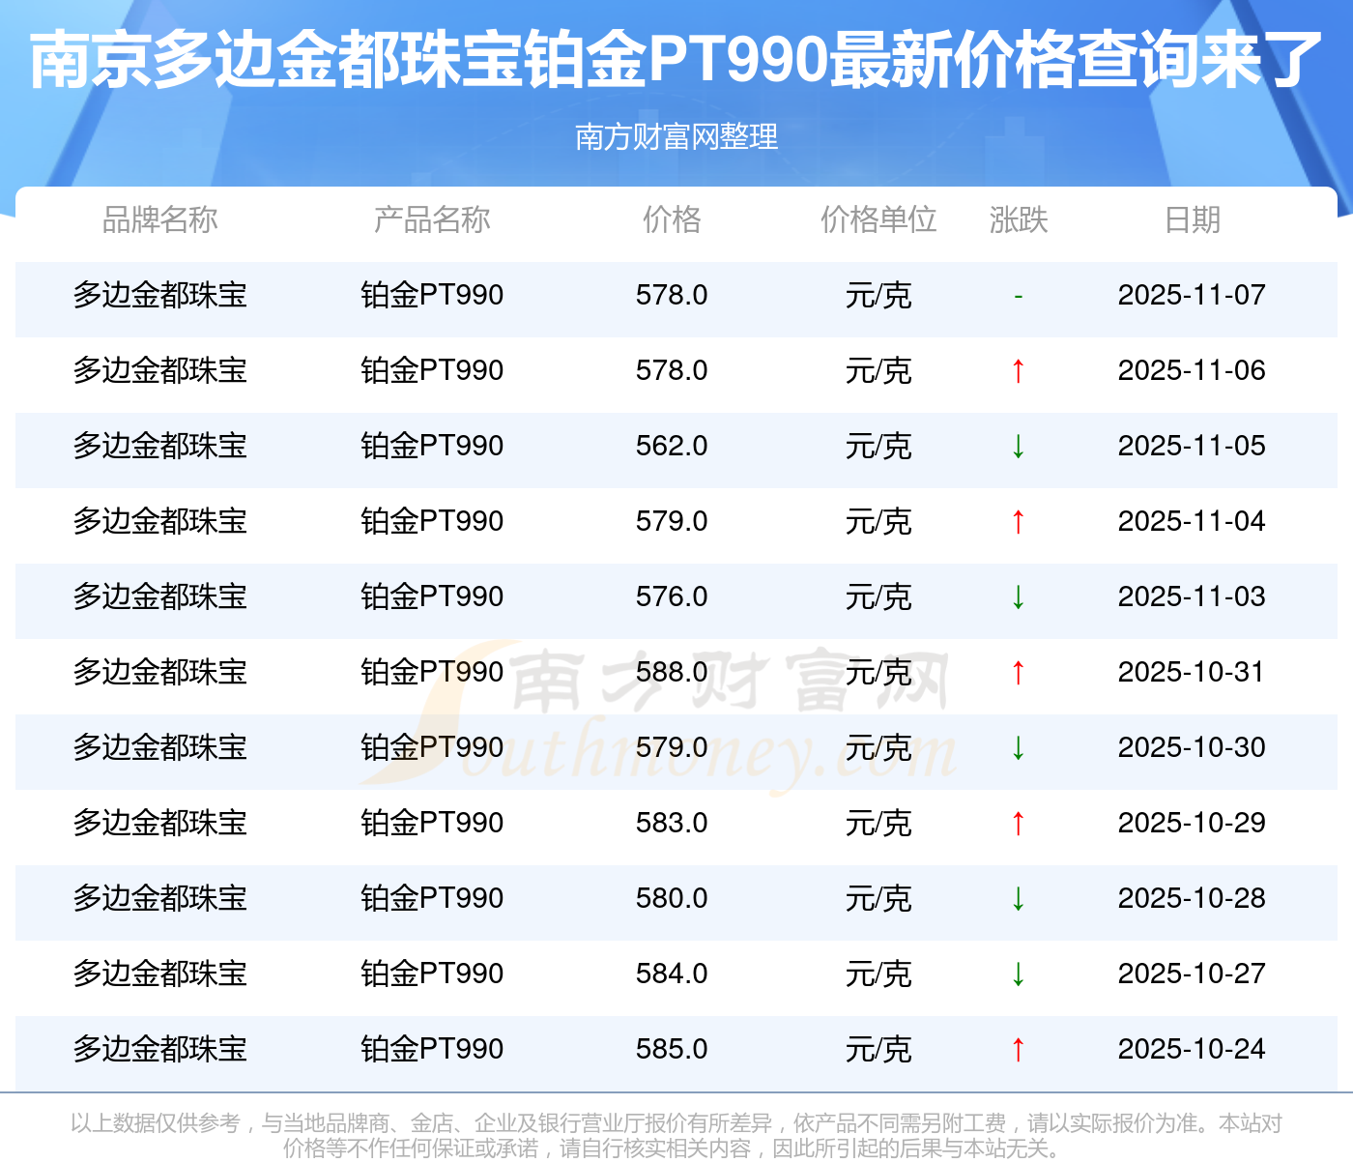Click the date 2025-10-28

click(x=1192, y=898)
